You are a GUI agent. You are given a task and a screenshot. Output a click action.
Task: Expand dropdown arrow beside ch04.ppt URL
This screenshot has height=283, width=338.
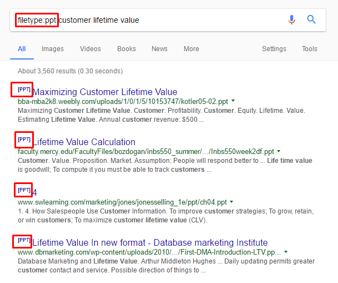(231, 202)
